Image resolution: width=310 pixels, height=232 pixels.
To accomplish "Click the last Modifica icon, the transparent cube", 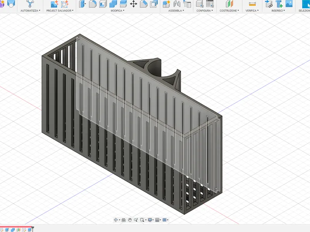I will tap(154, 4).
